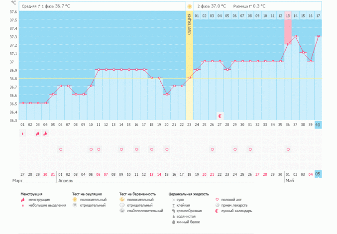Select highlighted cycle day 40 cell

[318, 124]
